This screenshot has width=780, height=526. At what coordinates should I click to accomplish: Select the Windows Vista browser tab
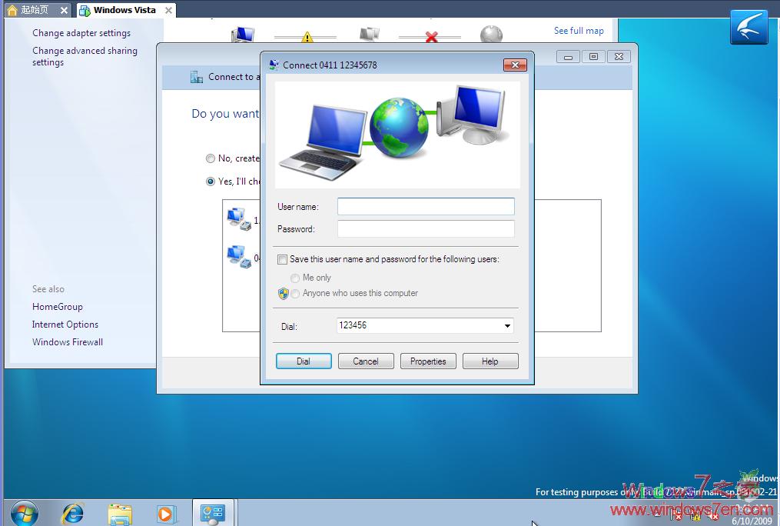(123, 10)
